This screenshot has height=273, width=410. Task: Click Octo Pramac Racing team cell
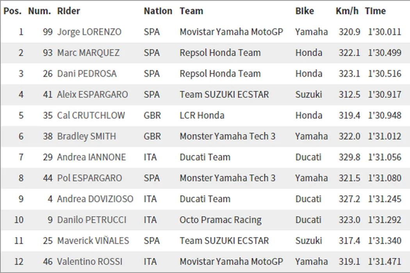click(x=221, y=220)
